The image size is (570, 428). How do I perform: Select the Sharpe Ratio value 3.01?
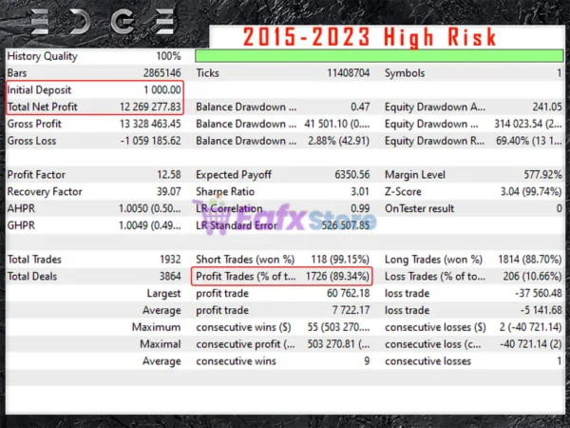point(360,192)
